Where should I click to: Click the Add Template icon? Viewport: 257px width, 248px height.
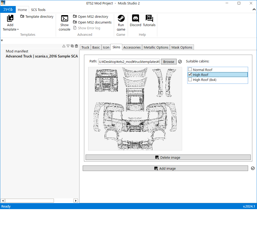tap(10, 19)
